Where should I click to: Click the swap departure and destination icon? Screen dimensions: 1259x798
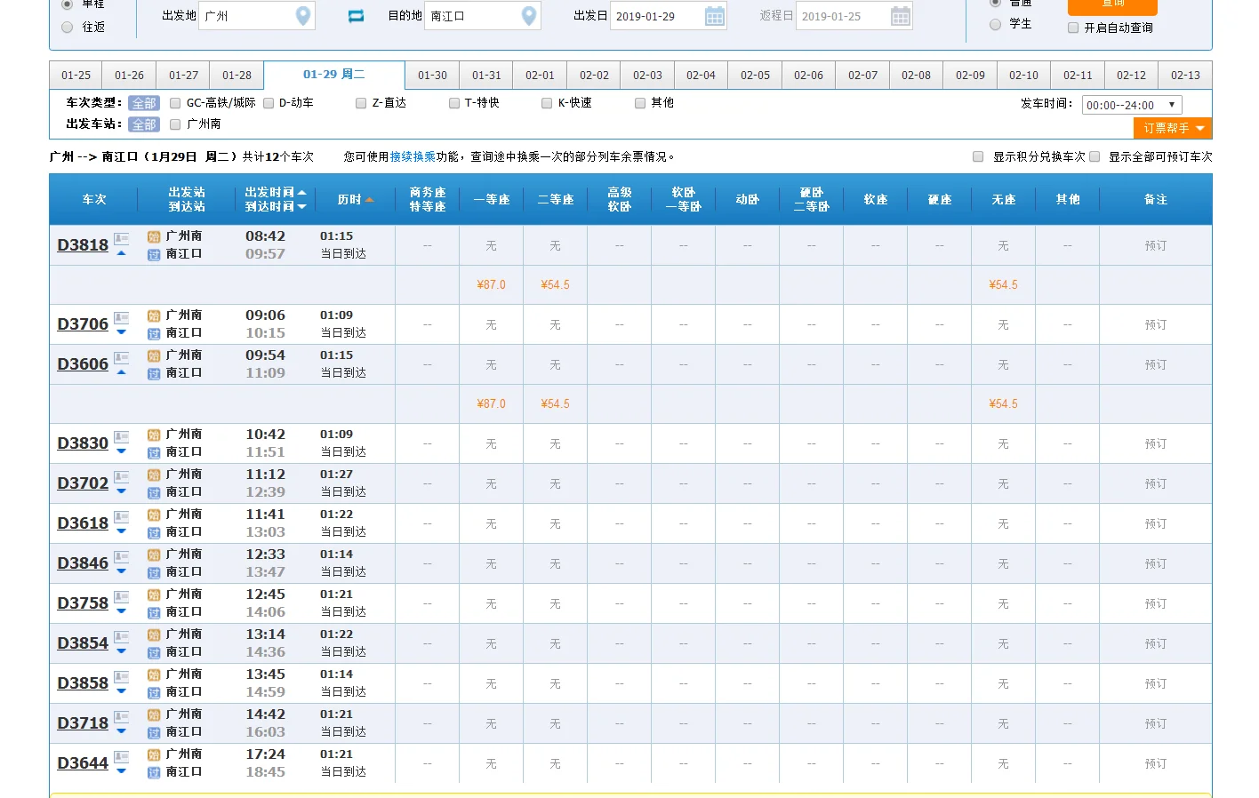click(x=356, y=15)
